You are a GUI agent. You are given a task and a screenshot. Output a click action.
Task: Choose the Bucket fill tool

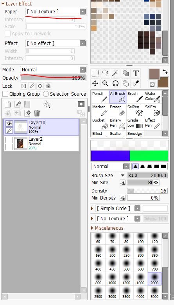pos(100,123)
